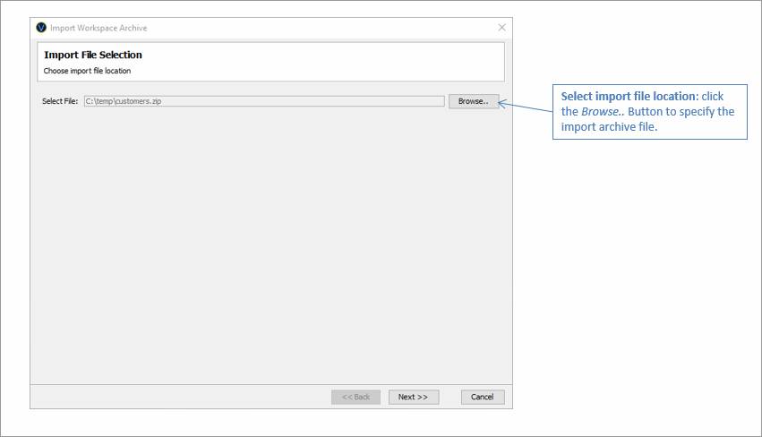Click the blank footer area left of Back

coord(179,397)
